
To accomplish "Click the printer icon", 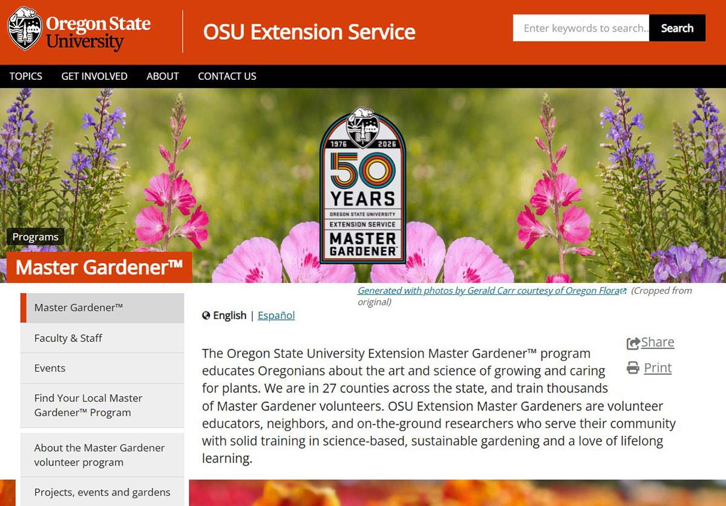I will point(633,368).
